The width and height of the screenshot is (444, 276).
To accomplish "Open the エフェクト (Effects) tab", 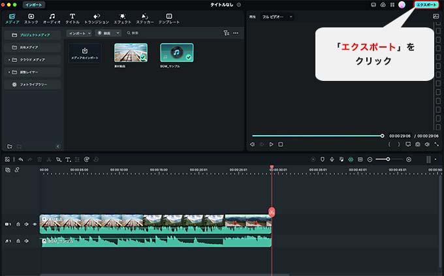I will click(122, 19).
